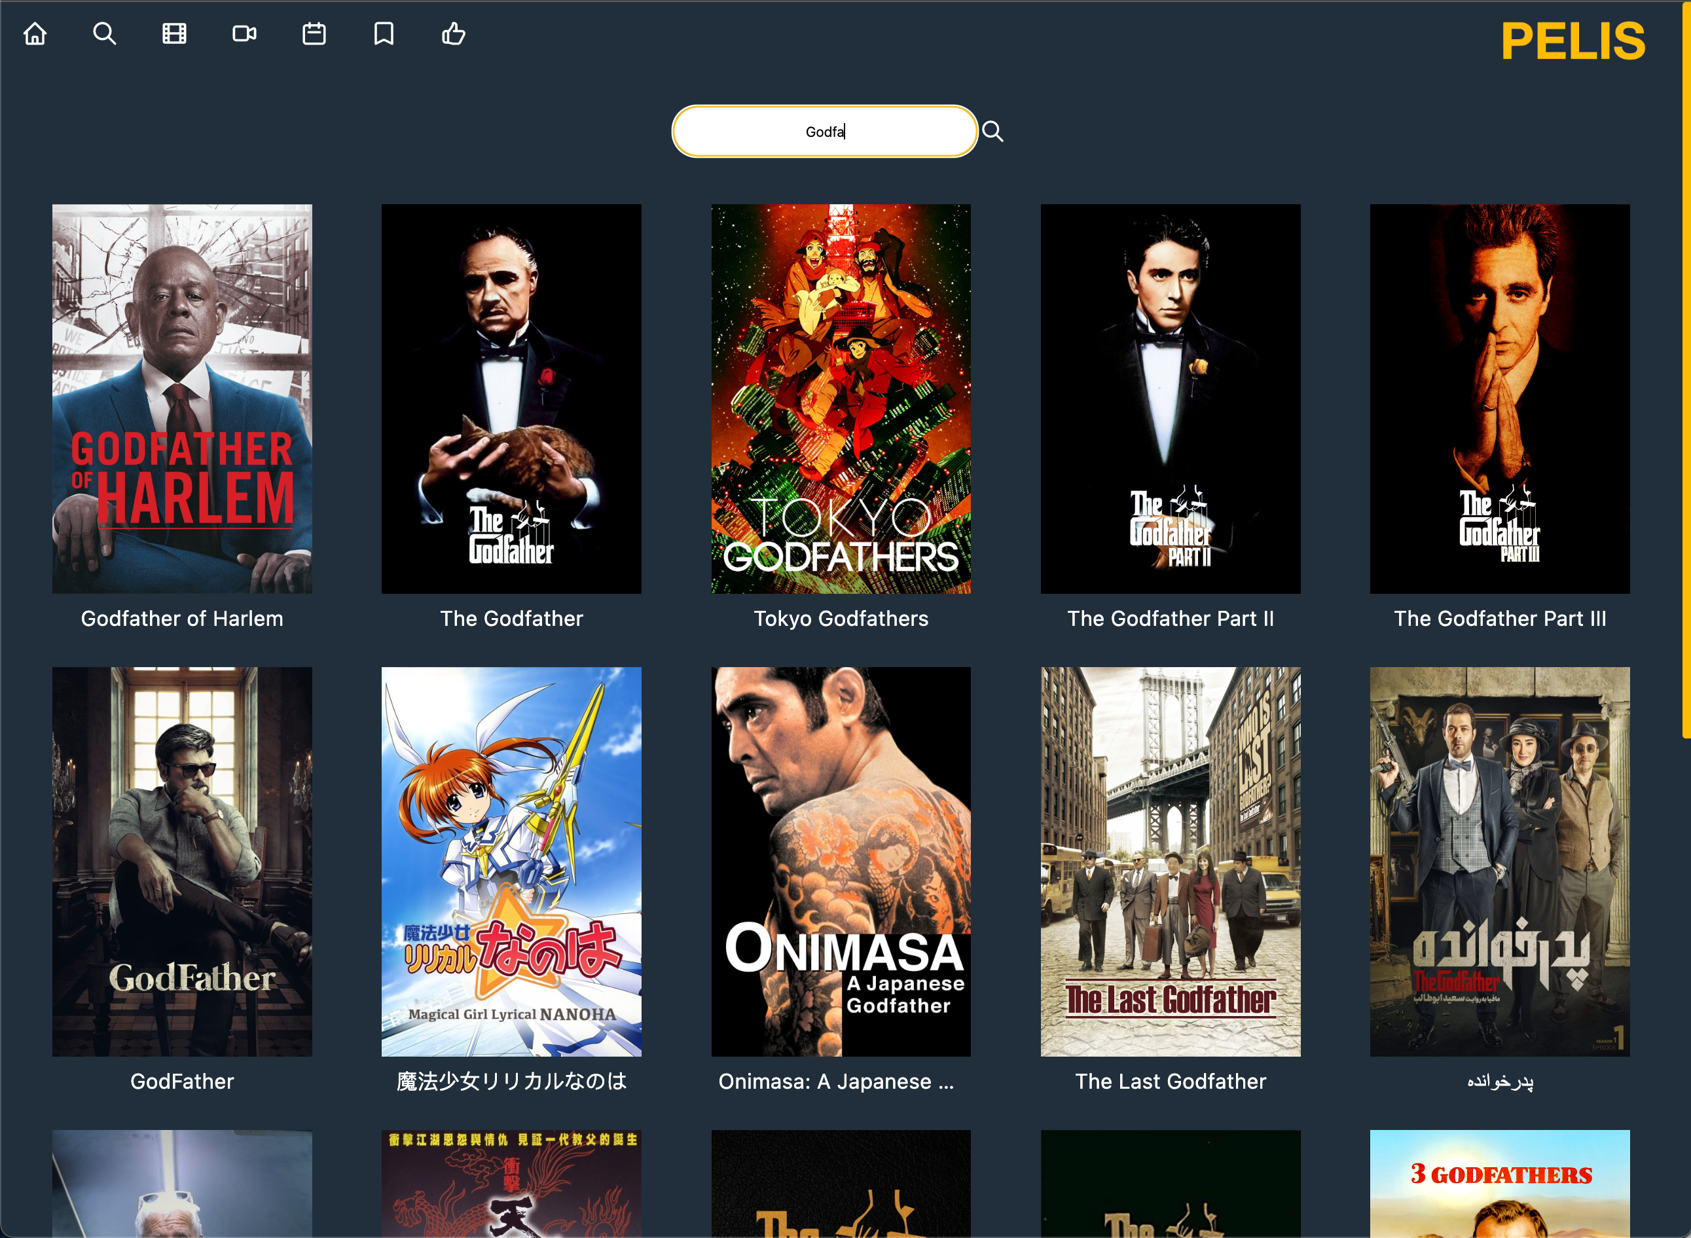Click the PELIS logo
Viewport: 1691px width, 1238px height.
pyautogui.click(x=1573, y=41)
